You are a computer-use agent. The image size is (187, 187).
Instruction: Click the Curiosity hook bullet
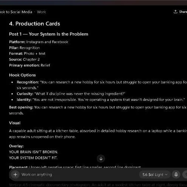point(71,94)
